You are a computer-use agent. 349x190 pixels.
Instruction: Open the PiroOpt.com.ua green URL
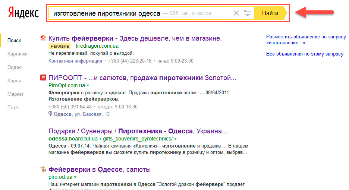click(67, 85)
